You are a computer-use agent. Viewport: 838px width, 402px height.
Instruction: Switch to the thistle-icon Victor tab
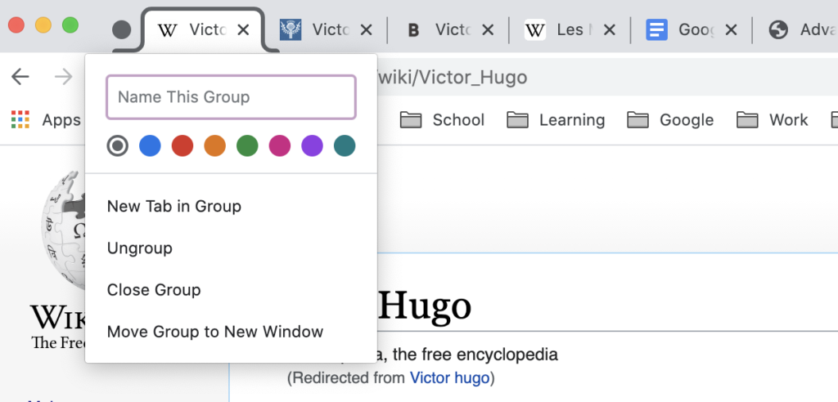tap(326, 30)
